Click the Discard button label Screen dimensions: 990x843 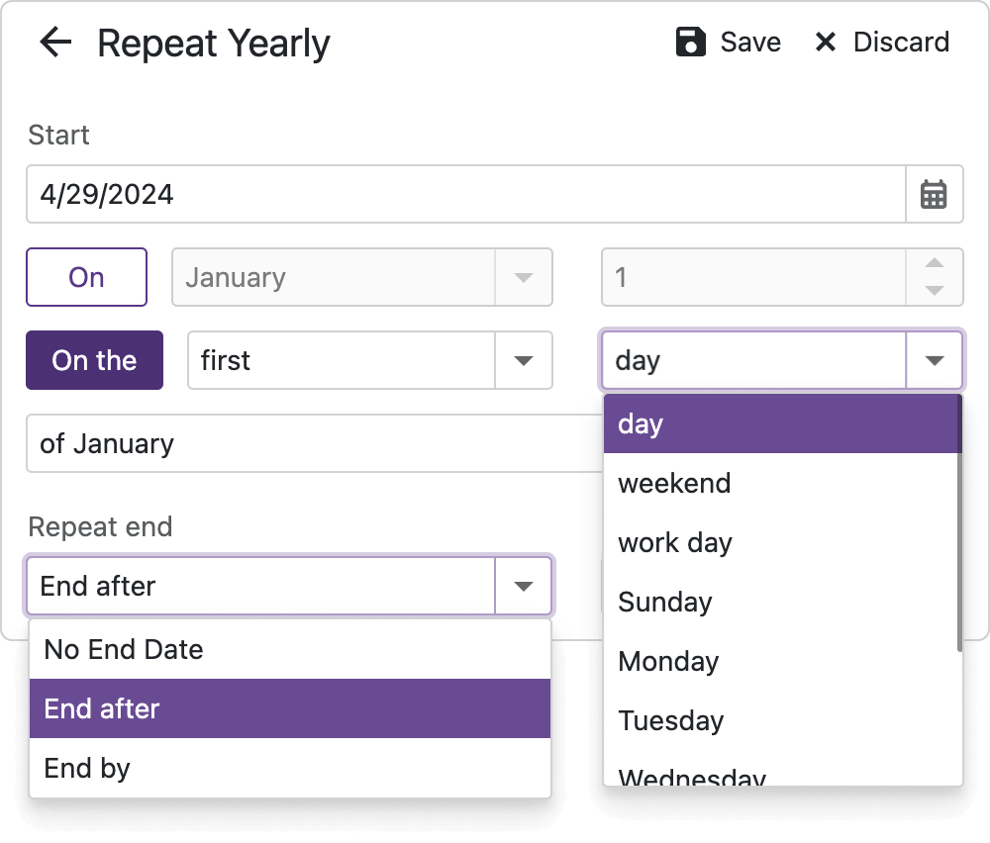pyautogui.click(x=901, y=43)
